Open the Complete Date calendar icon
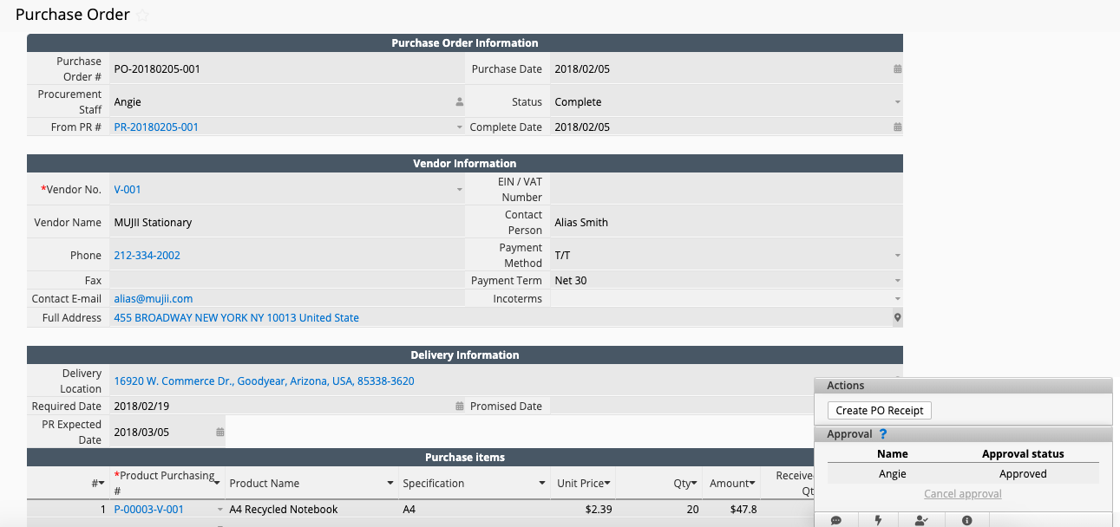The width and height of the screenshot is (1120, 527). tap(897, 127)
